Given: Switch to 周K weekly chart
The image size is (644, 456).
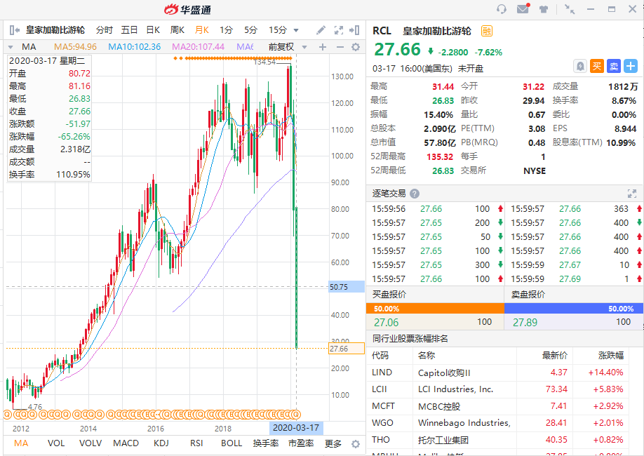Looking at the screenshot, I should (x=177, y=30).
